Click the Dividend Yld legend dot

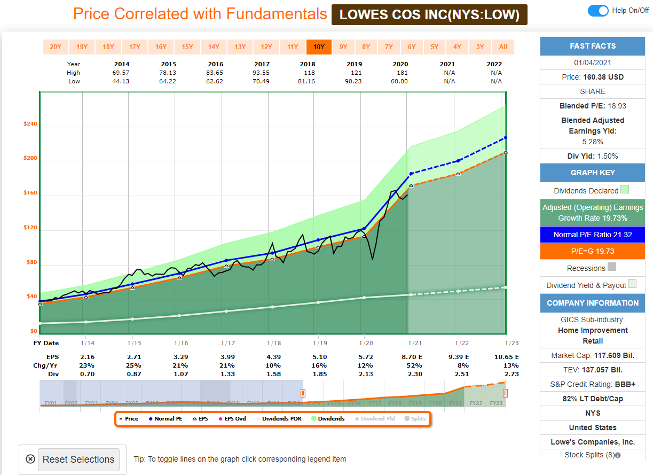coord(358,418)
